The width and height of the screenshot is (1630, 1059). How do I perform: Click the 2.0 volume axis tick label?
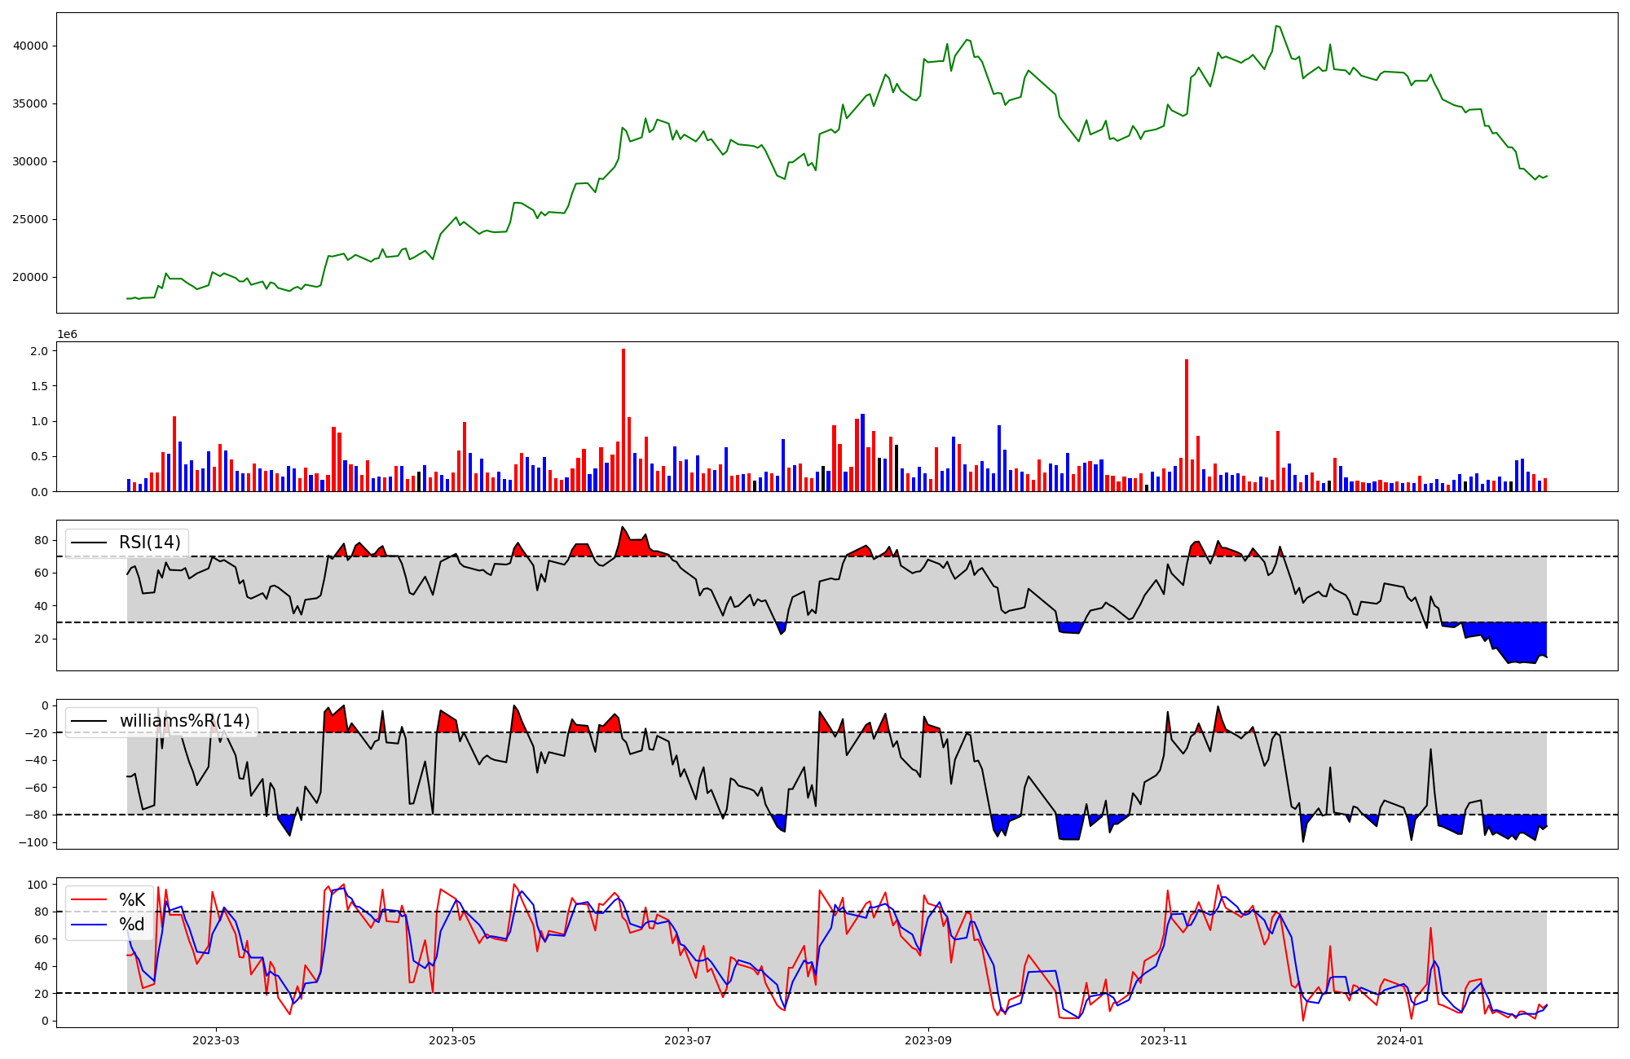[x=40, y=351]
